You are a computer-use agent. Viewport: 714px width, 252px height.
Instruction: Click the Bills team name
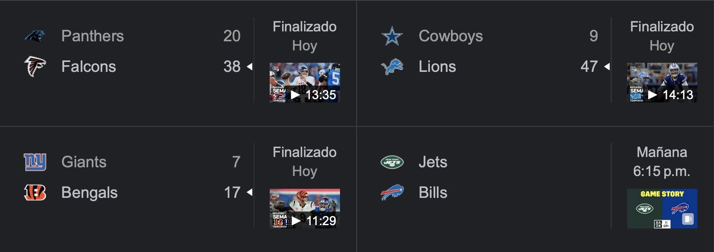(x=433, y=193)
